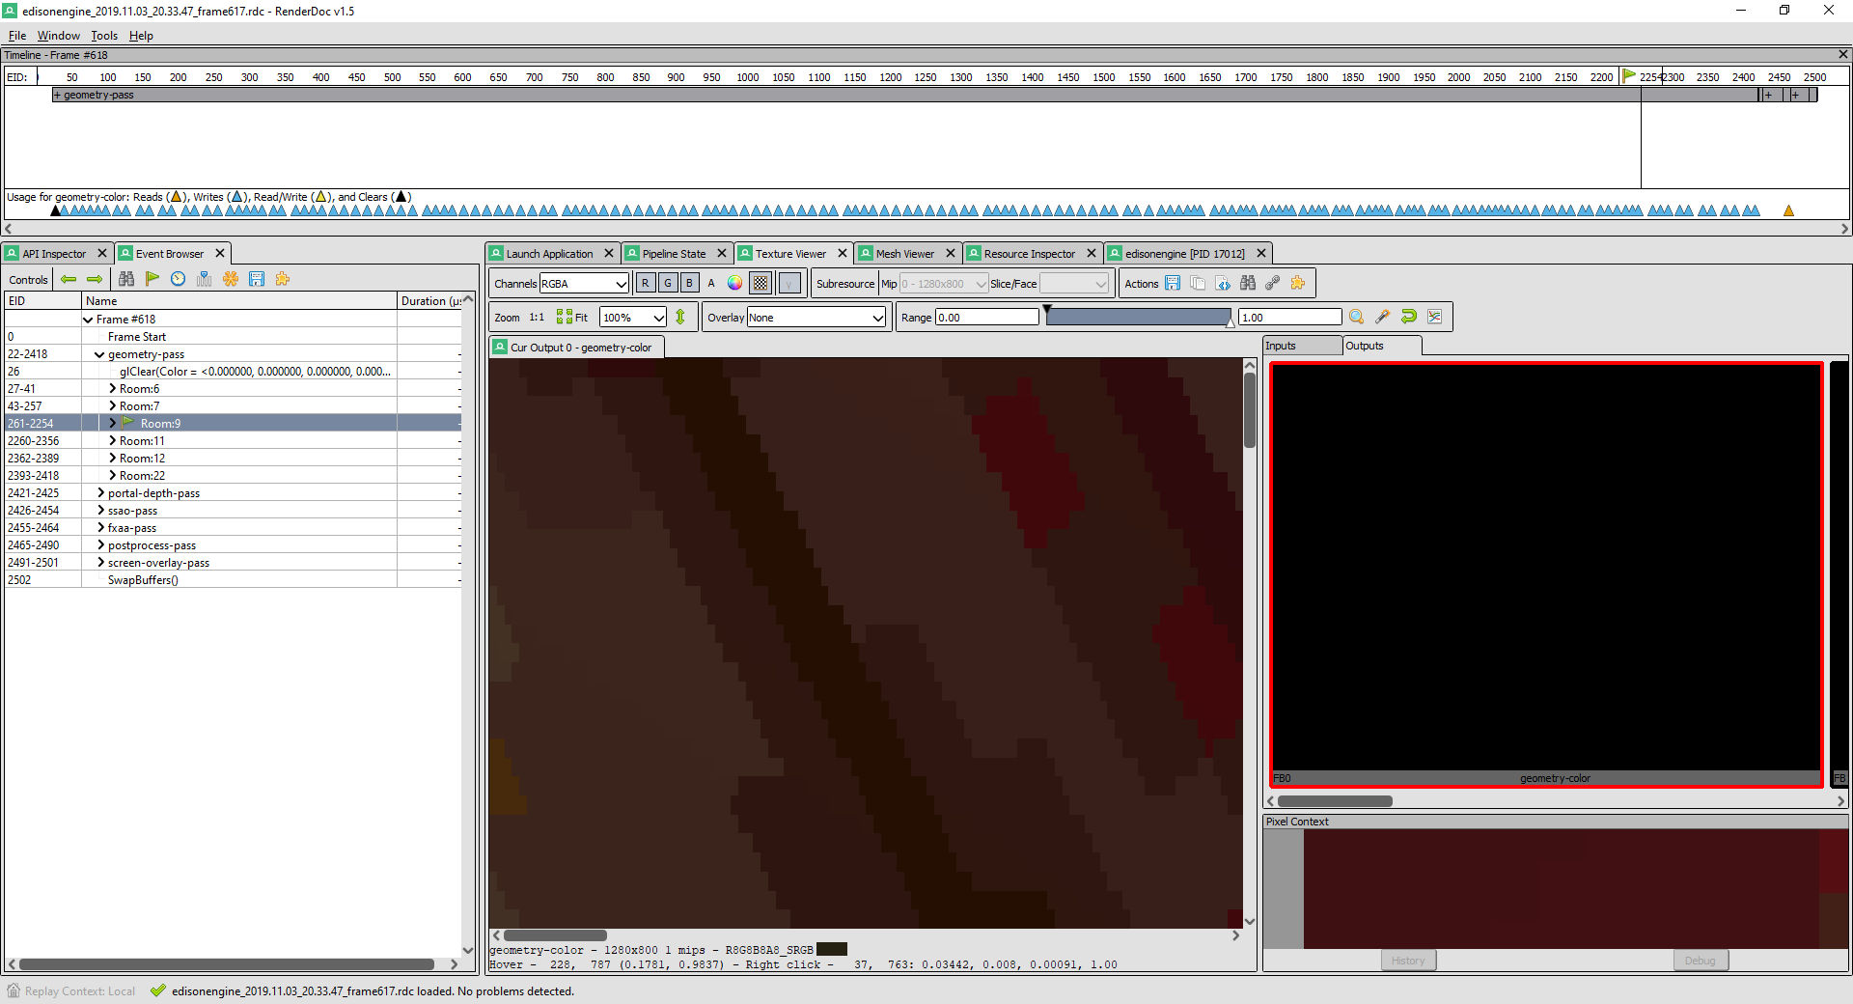Open the Tools menu

(x=103, y=36)
